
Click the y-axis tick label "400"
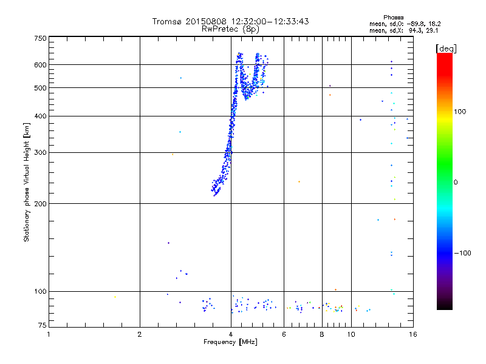coord(40,116)
